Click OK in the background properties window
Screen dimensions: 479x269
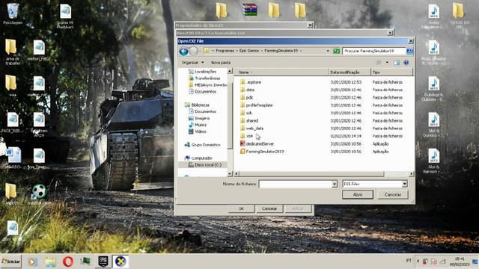point(241,208)
